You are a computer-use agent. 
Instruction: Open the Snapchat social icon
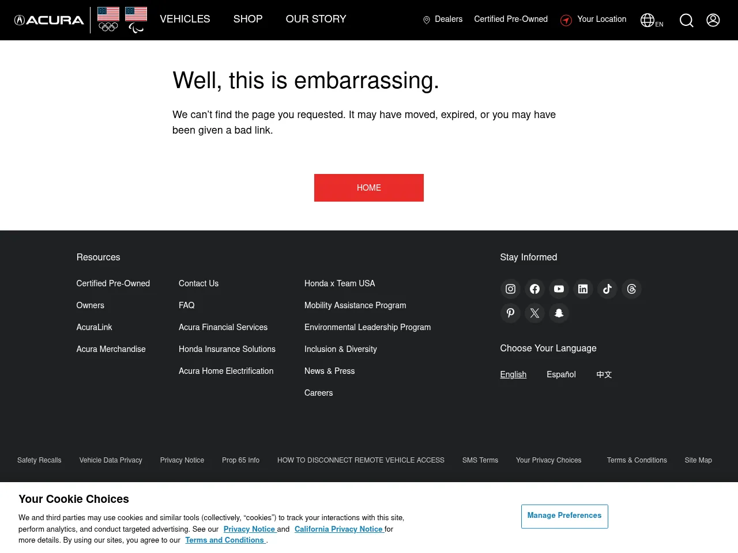point(559,313)
